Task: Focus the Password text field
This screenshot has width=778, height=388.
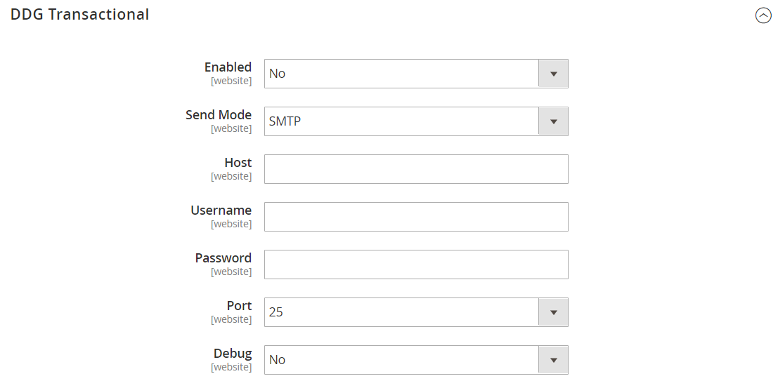Action: click(x=416, y=265)
